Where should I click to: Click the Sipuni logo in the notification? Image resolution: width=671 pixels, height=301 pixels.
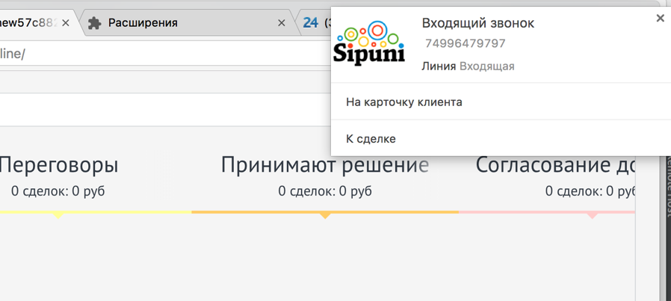tap(369, 43)
